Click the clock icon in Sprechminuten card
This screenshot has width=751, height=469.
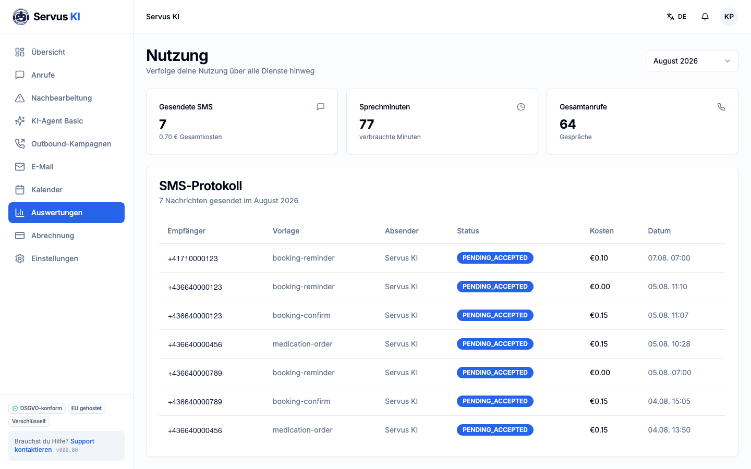click(x=521, y=107)
